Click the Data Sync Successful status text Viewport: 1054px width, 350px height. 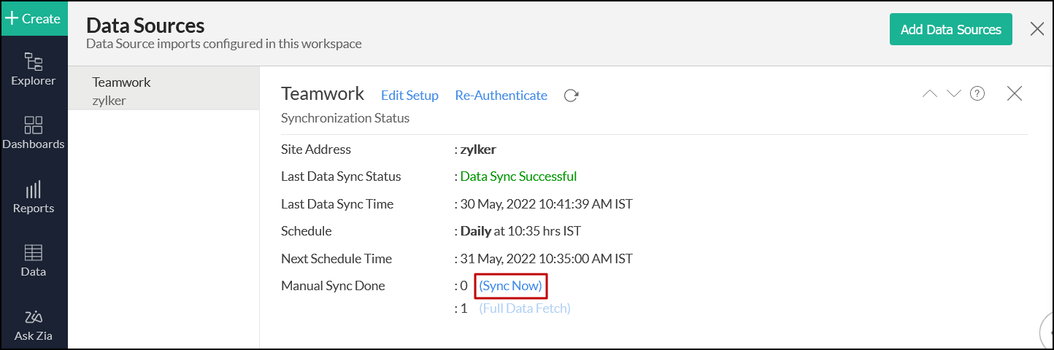[518, 176]
